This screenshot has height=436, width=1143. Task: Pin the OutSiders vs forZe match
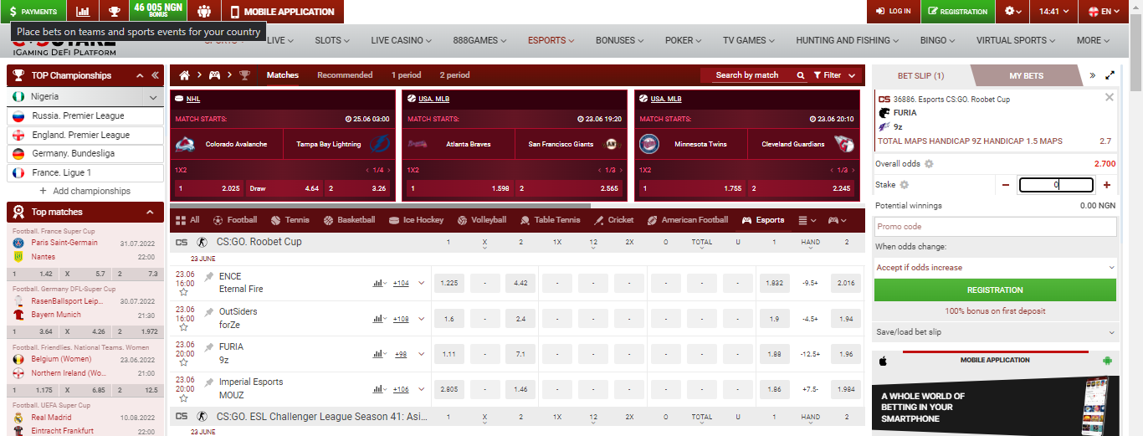pos(208,312)
